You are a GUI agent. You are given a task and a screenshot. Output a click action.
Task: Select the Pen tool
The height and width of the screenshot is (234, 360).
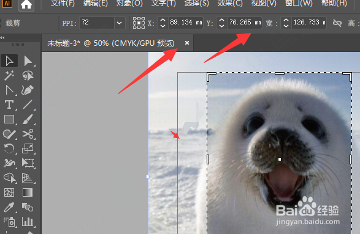point(9,90)
